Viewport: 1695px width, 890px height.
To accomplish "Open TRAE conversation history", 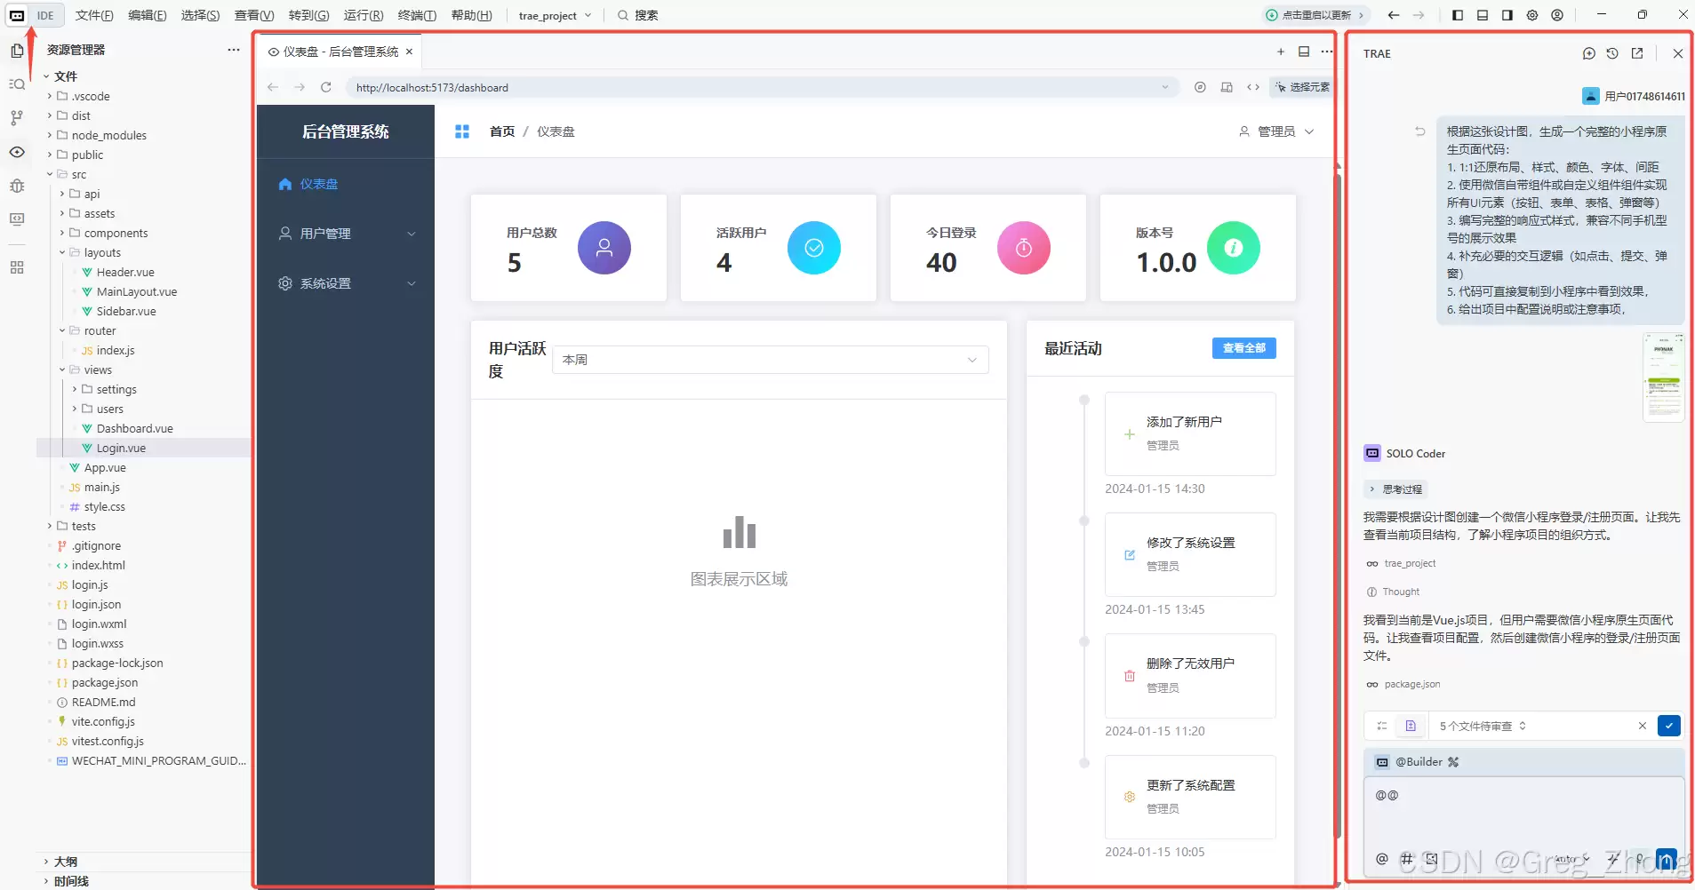I will (1611, 53).
